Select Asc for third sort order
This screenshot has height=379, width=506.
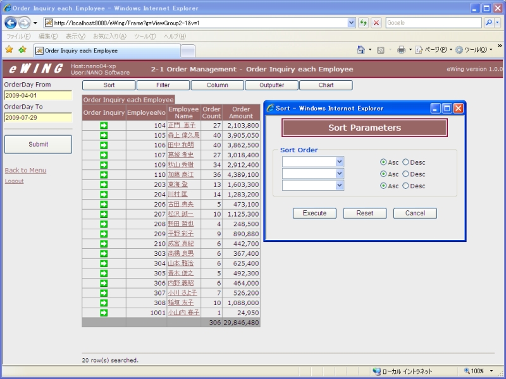383,186
